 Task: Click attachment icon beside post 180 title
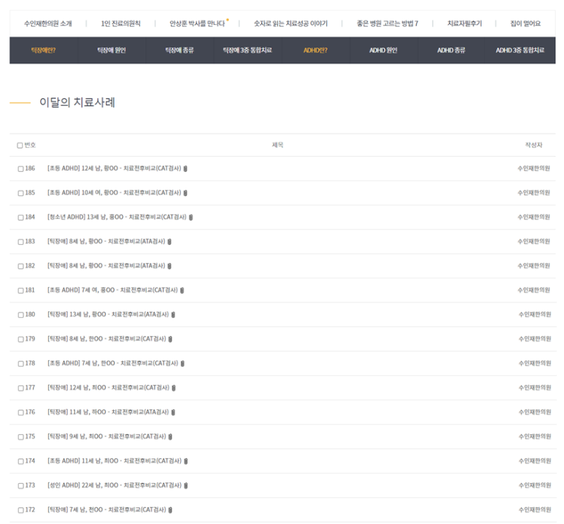(x=173, y=315)
